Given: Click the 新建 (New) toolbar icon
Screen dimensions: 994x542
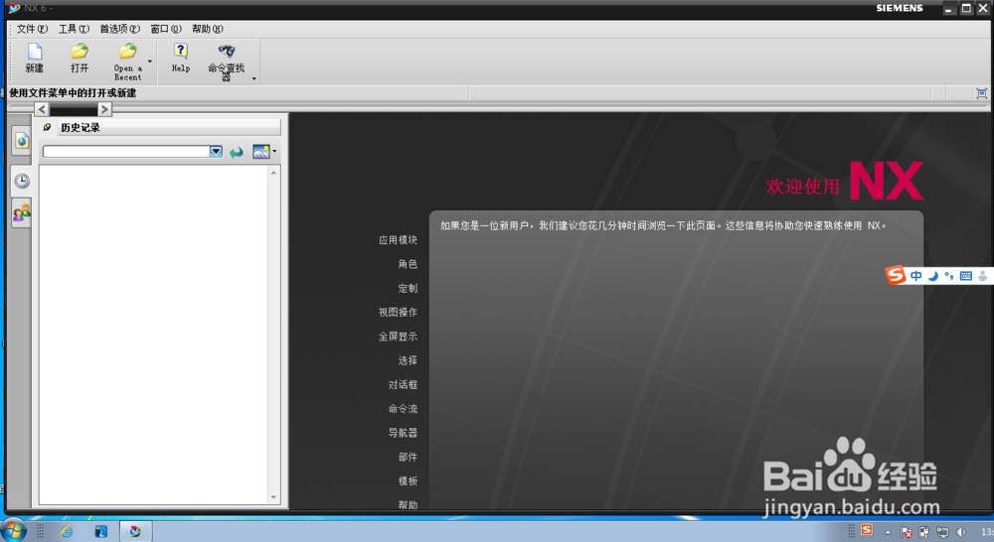Looking at the screenshot, I should point(35,52).
